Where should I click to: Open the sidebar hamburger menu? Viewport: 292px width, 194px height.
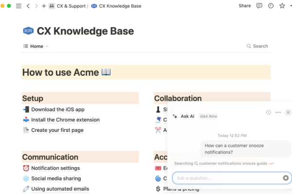18,6
